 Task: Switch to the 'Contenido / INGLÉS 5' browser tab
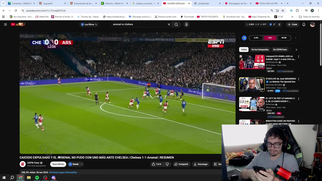(21, 4)
